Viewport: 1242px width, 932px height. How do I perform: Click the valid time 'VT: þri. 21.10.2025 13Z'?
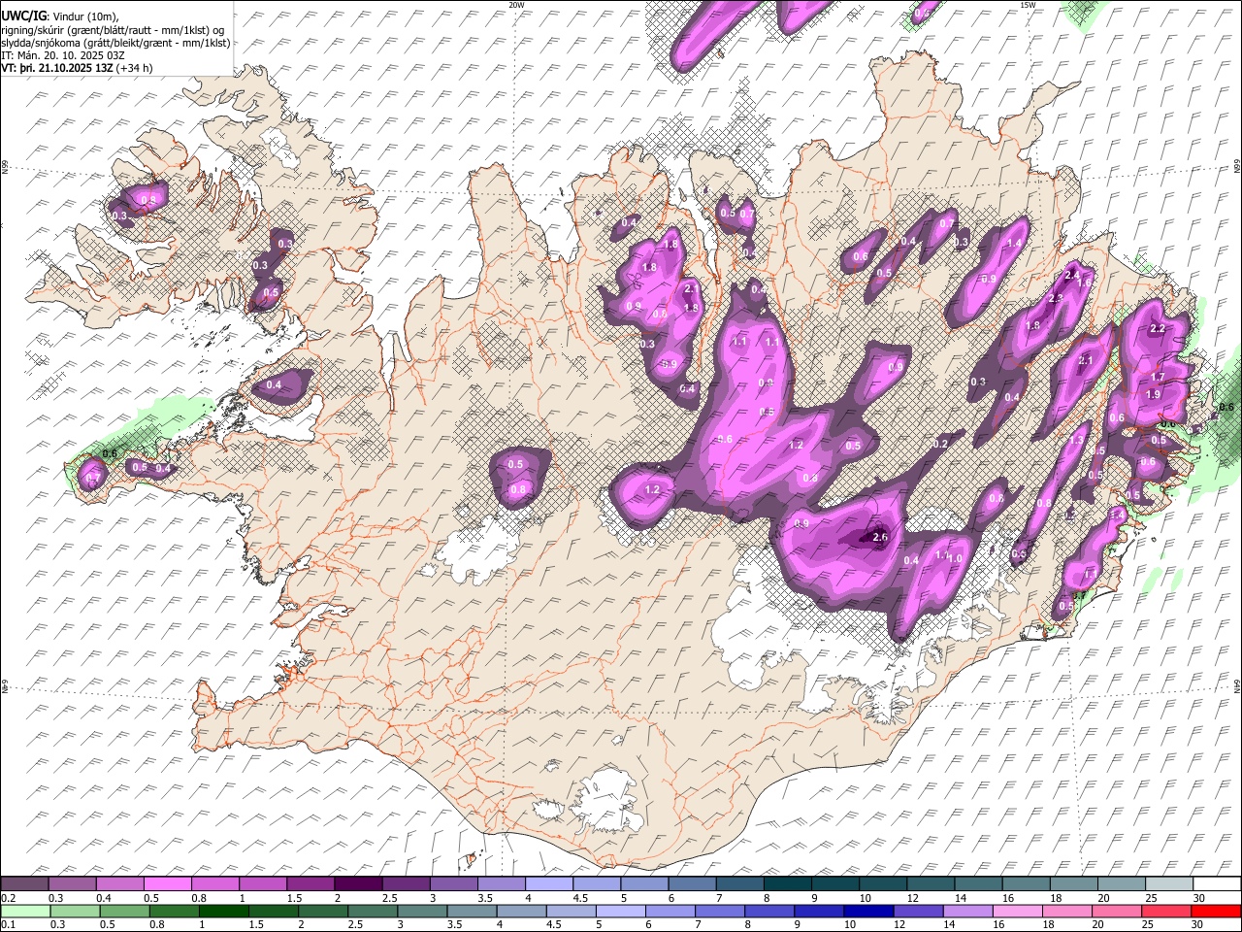point(57,68)
